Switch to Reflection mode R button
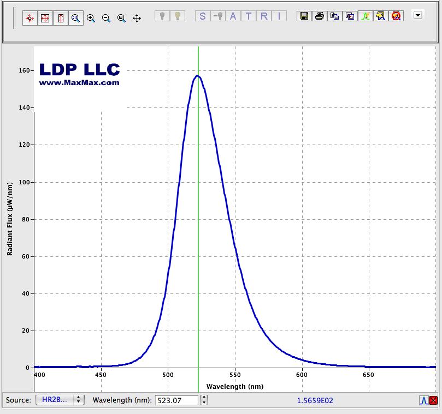This screenshot has height=414, width=442. [x=264, y=16]
